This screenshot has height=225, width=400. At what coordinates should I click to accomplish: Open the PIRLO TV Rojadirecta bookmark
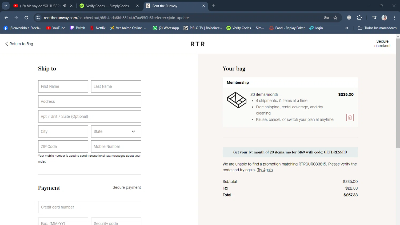coord(203,28)
